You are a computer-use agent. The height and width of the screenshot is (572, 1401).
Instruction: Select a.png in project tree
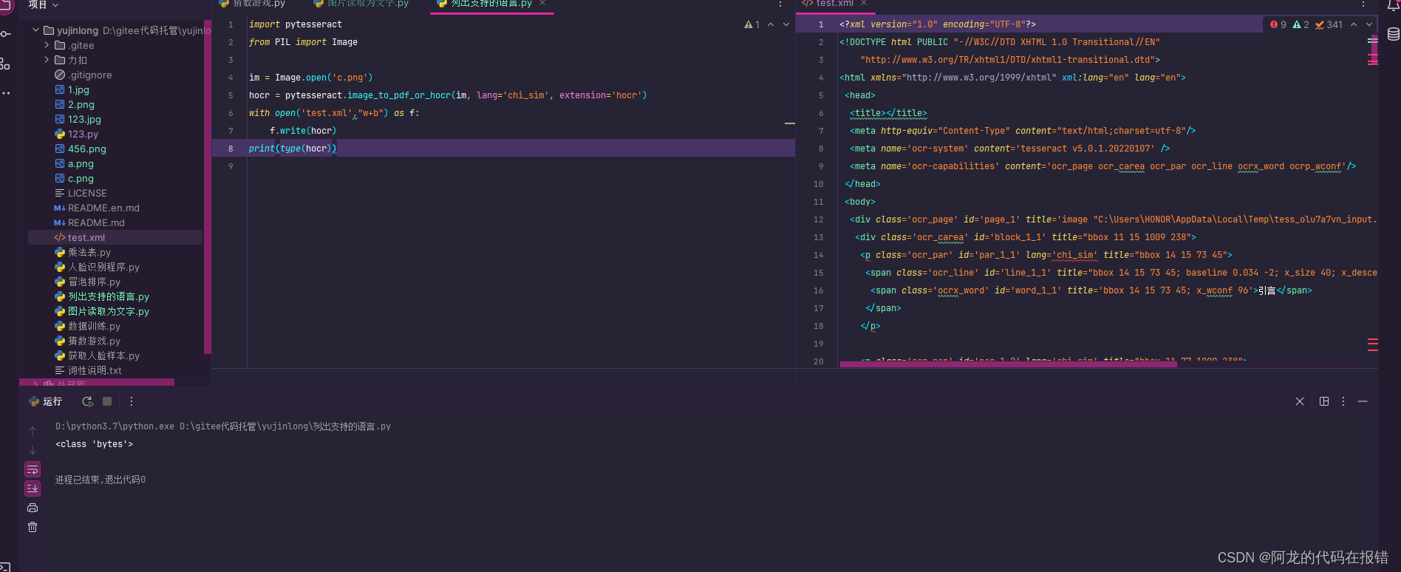click(x=75, y=163)
